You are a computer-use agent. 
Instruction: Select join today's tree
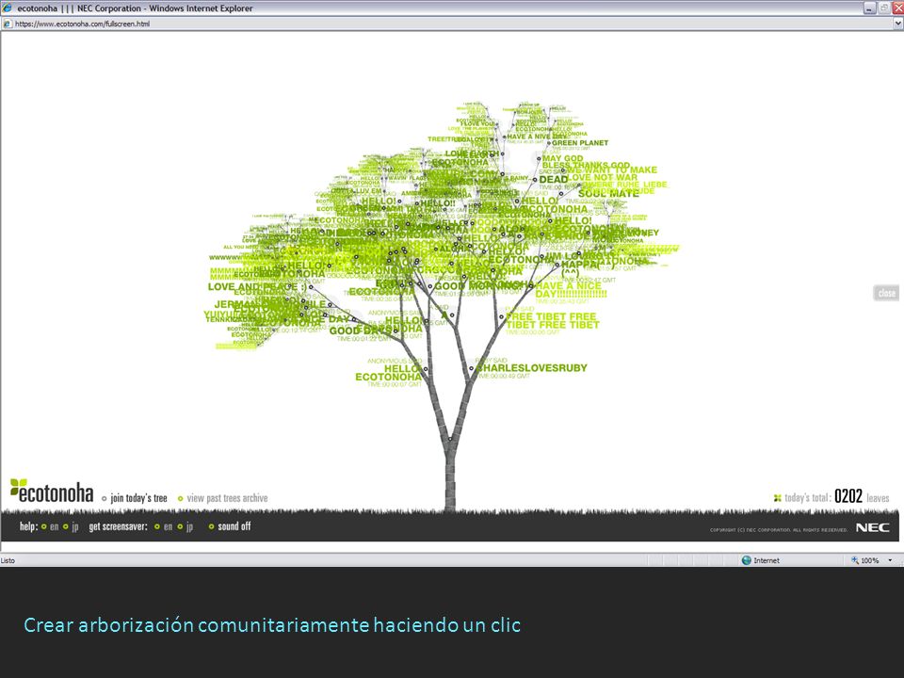[138, 498]
